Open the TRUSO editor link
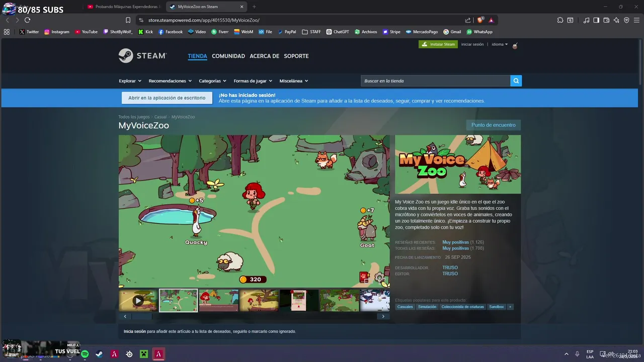The image size is (644, 362). pos(450,274)
